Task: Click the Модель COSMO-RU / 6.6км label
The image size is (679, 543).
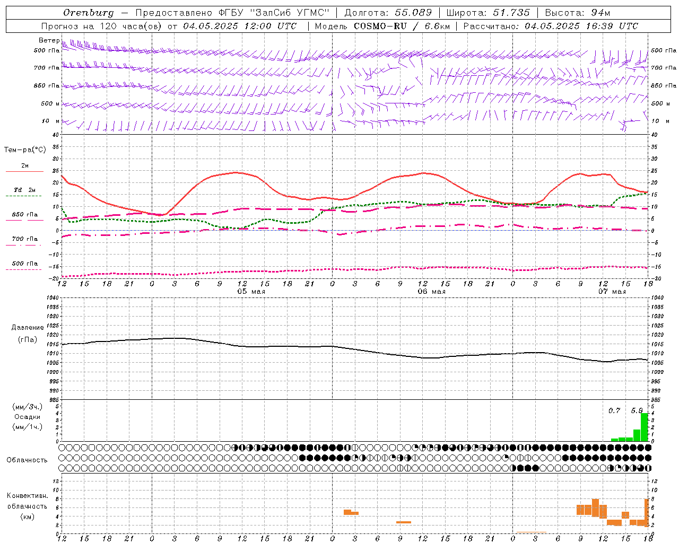Action: [382, 26]
